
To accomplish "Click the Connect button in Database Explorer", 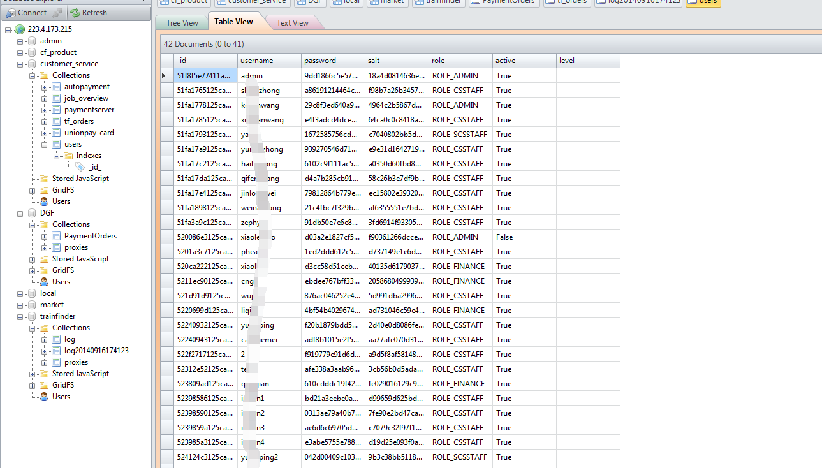I will click(x=27, y=12).
